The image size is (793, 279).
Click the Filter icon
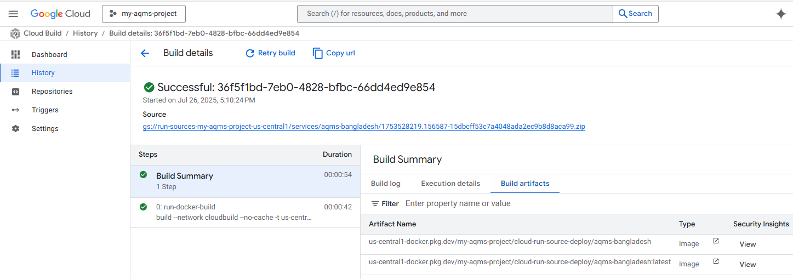point(375,204)
